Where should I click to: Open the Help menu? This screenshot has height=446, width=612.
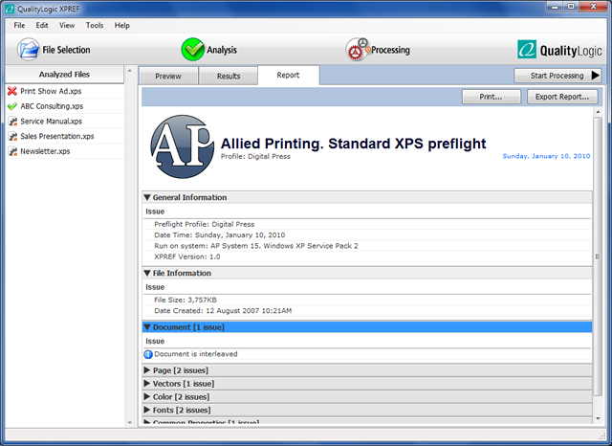pos(121,26)
